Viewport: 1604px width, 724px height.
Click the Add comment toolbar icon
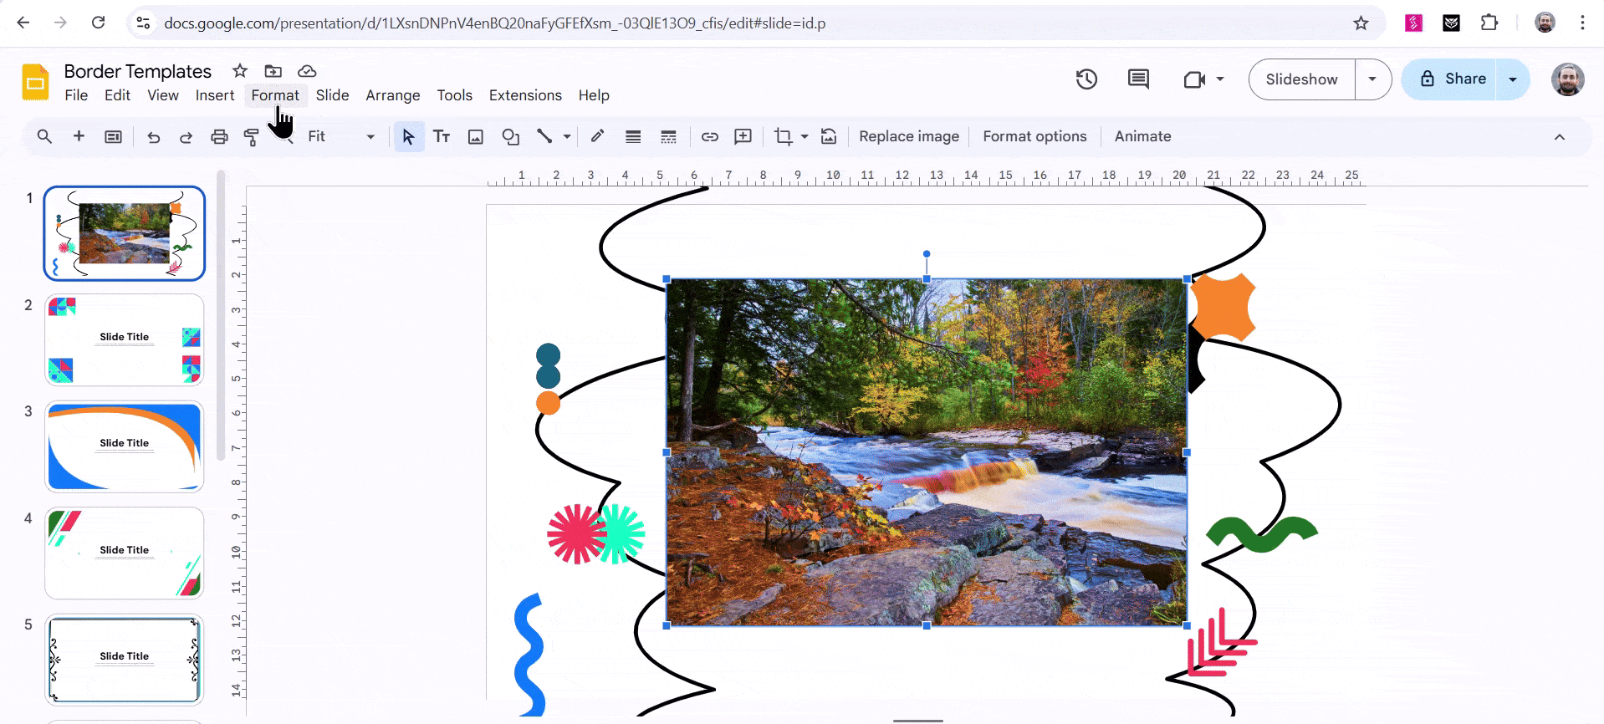click(x=743, y=137)
